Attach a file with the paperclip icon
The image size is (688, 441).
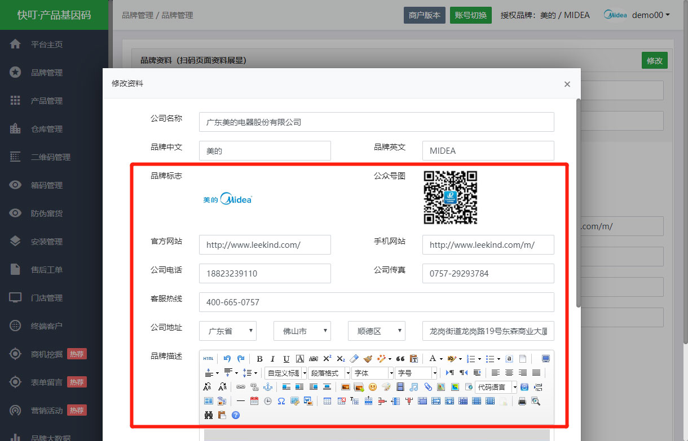[x=427, y=387]
